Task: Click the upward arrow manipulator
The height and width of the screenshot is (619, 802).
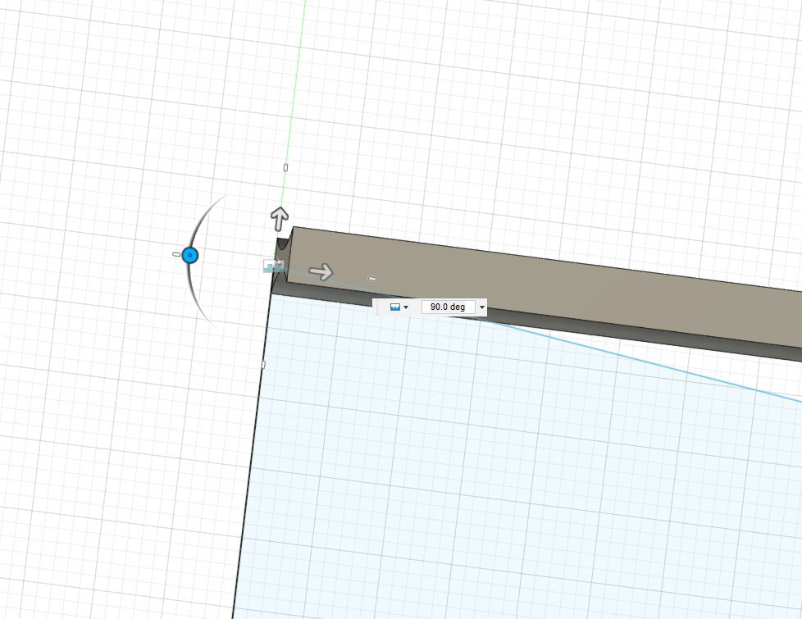Action: [280, 219]
